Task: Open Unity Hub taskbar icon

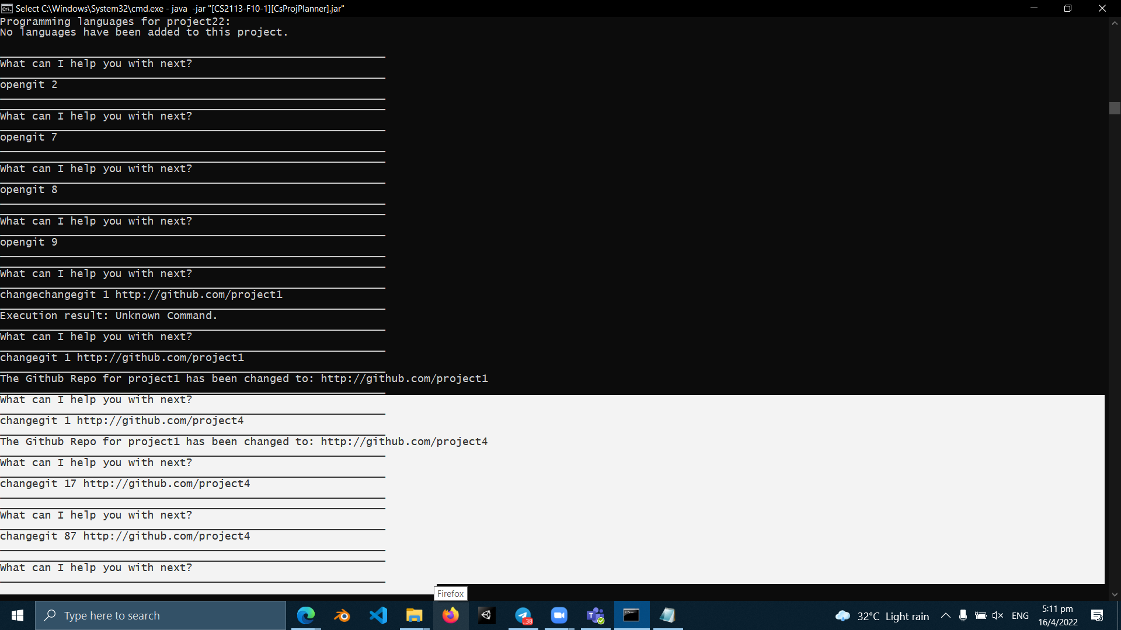Action: 486,615
